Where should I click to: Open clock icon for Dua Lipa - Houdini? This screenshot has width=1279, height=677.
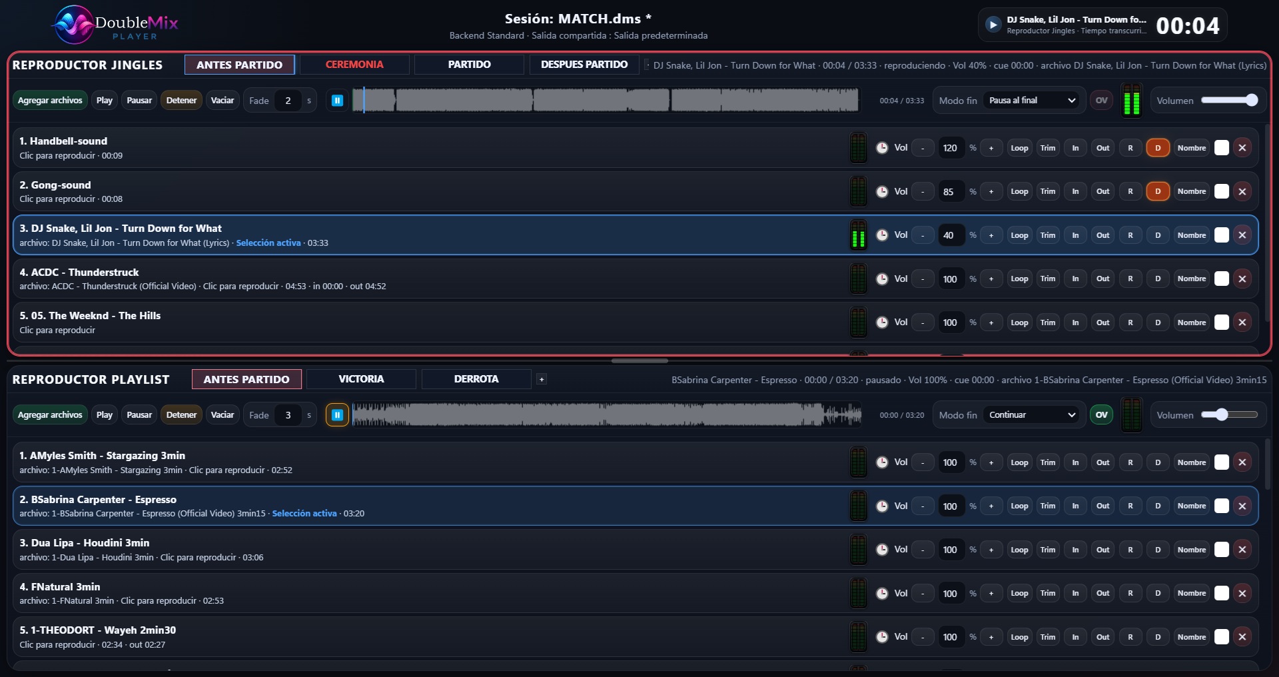point(882,550)
